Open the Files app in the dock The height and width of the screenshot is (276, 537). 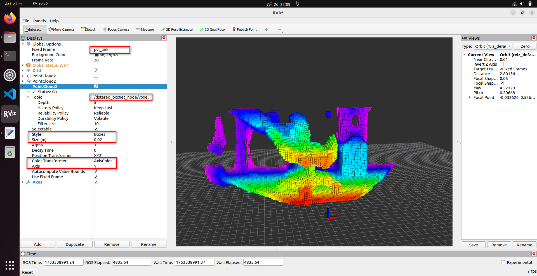pyautogui.click(x=10, y=37)
